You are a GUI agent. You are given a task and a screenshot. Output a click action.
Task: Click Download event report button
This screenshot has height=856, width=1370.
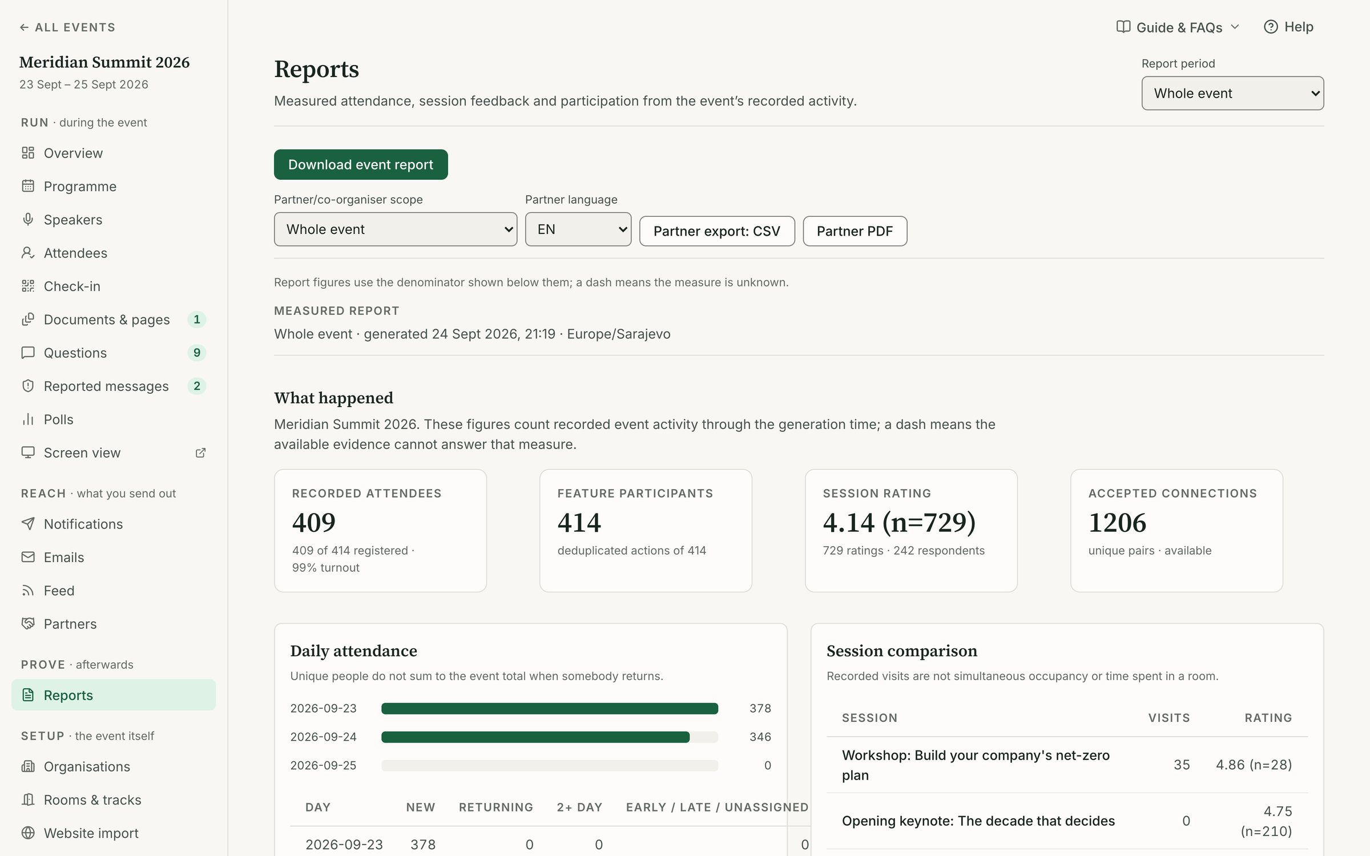361,164
